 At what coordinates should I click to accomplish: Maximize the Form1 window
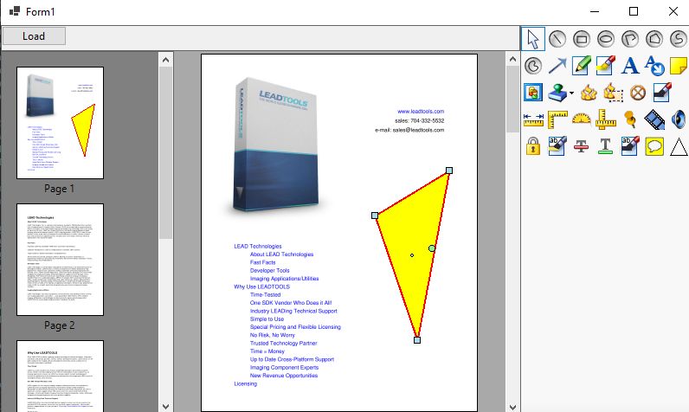(x=634, y=11)
